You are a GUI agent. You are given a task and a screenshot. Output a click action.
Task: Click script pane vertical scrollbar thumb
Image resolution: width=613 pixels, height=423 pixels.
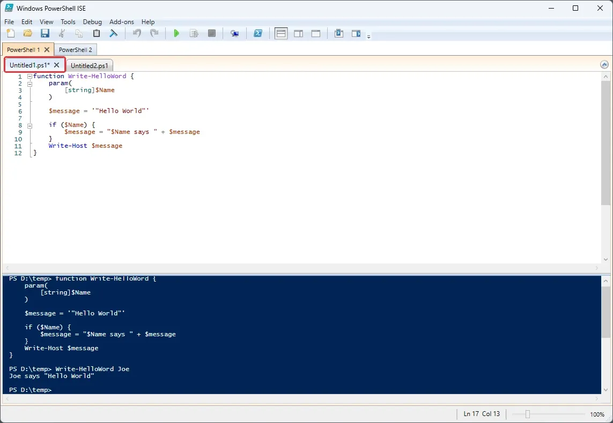pyautogui.click(x=605, y=142)
